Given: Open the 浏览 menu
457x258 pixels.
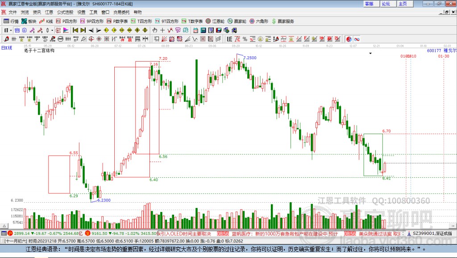Looking at the screenshot, I should click(x=25, y=12).
